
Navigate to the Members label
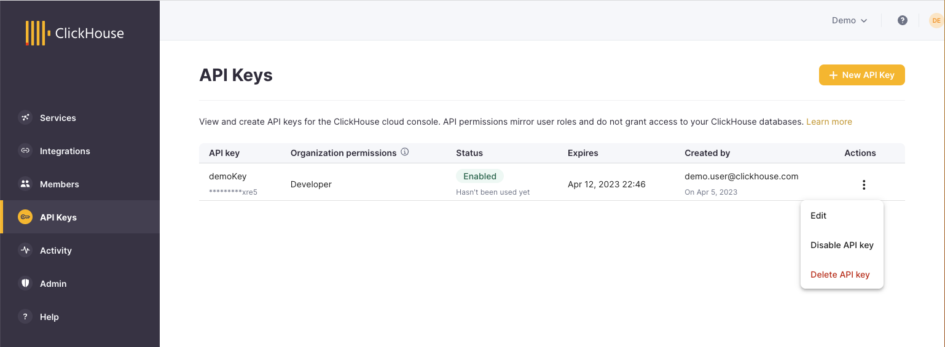click(60, 184)
